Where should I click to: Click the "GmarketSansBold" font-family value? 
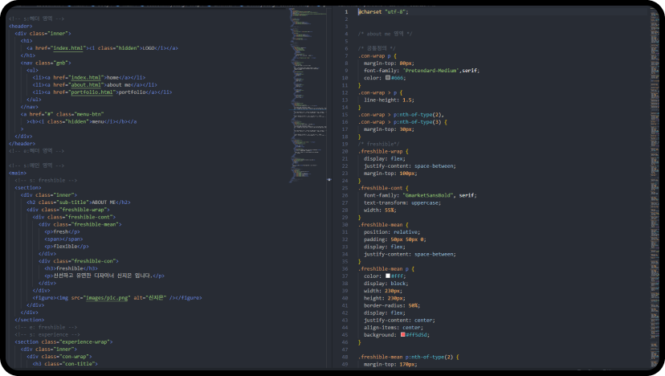(x=428, y=196)
